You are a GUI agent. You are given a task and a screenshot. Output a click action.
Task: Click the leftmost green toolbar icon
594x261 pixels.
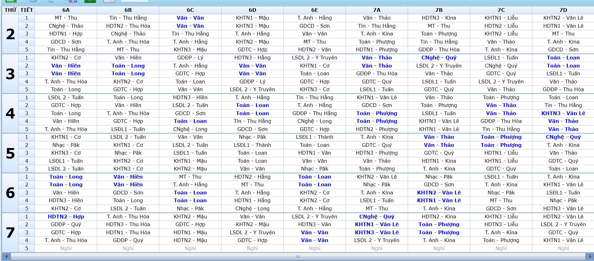point(11,1)
